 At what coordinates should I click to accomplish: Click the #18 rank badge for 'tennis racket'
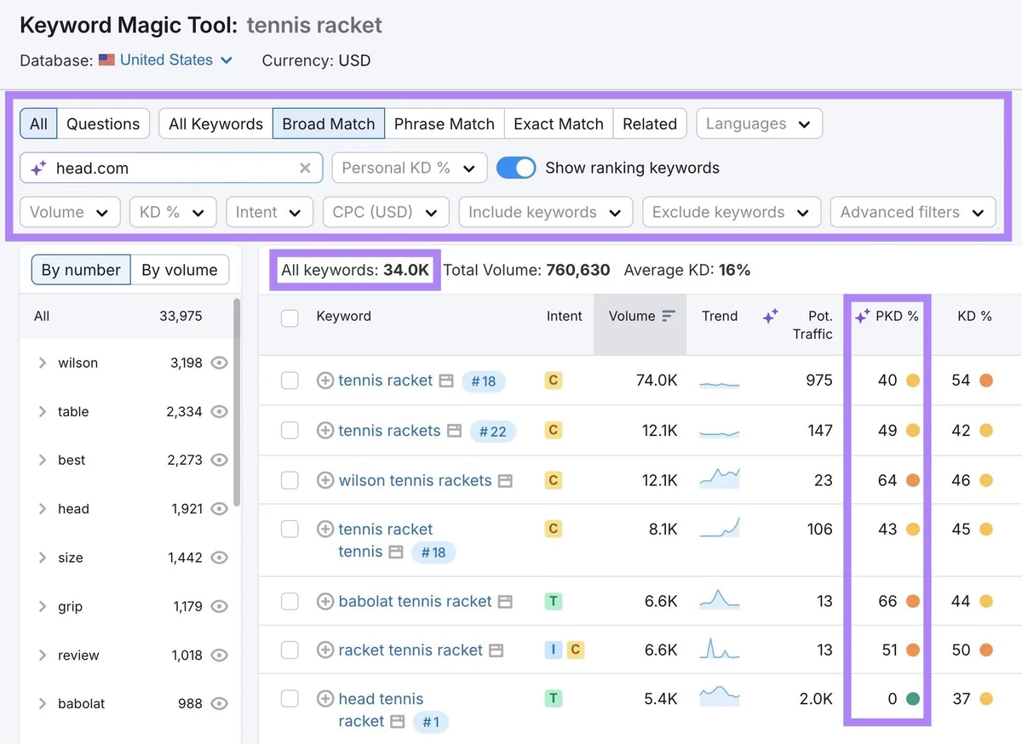coord(484,381)
